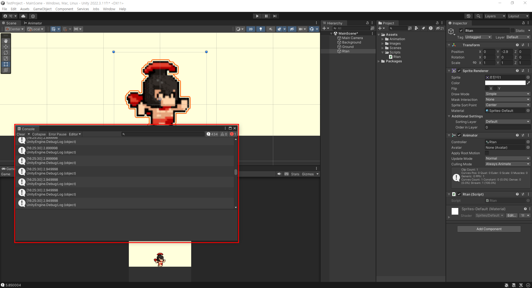Toggle the Rtan object active checkbox

pos(461,31)
